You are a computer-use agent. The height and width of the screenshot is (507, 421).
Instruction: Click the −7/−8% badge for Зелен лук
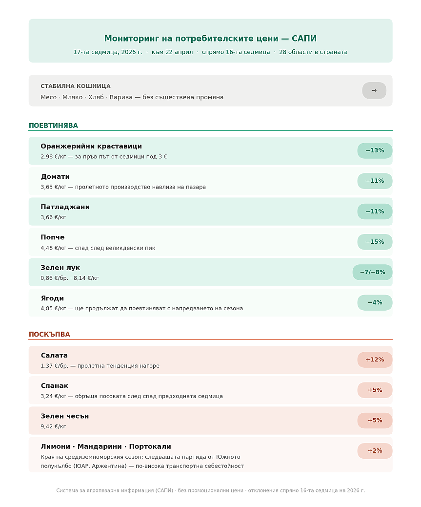click(x=372, y=272)
